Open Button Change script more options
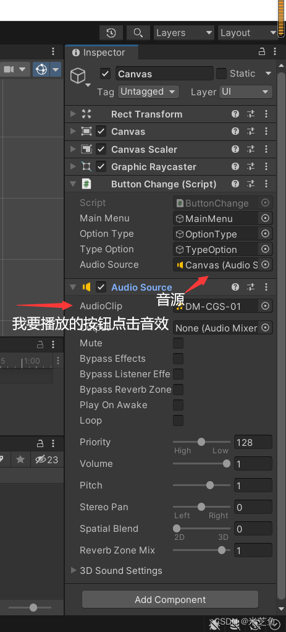 click(x=266, y=184)
